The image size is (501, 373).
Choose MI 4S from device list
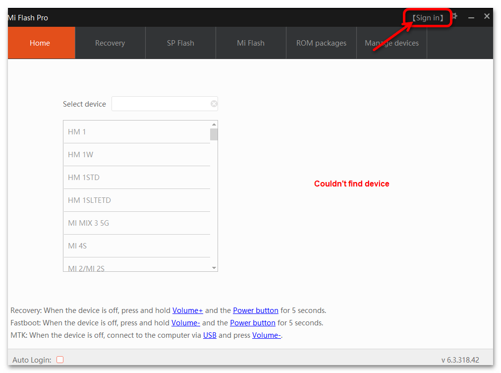click(137, 246)
